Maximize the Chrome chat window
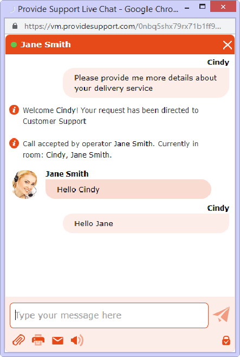Viewport: 240px width, 357px height. pos(202,7)
